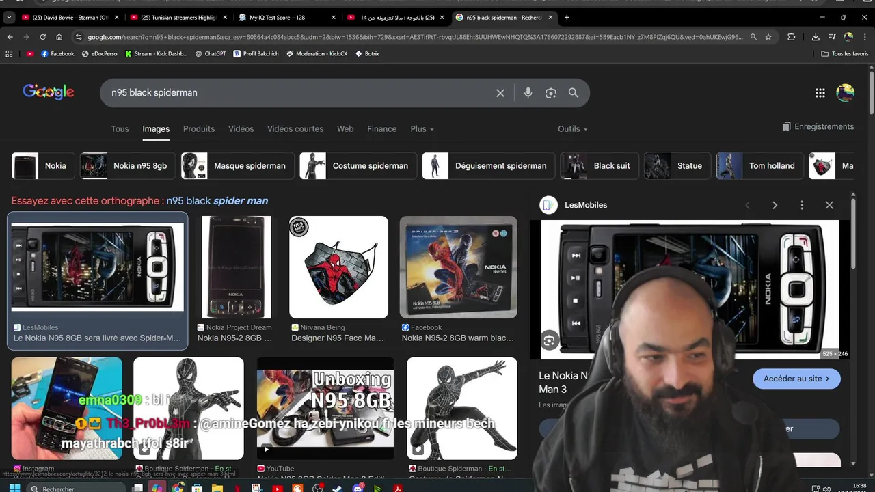Open the extensions puzzle icon
The image size is (875, 492).
point(792,37)
